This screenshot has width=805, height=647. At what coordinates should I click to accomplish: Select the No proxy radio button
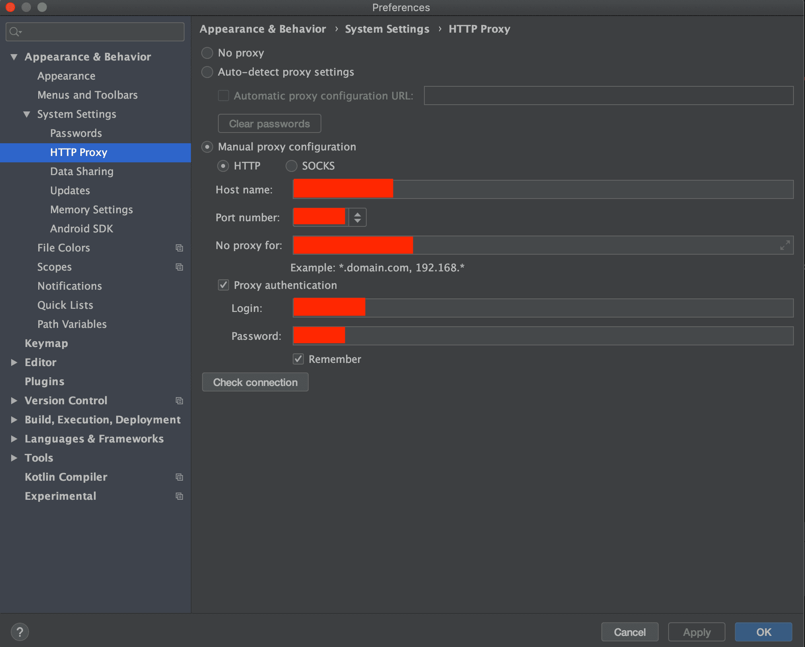coord(207,53)
